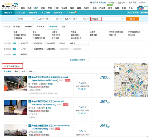Viewport: 148px width, 137px height.
Task: Click the 登录 login link
Action: (94, 3)
